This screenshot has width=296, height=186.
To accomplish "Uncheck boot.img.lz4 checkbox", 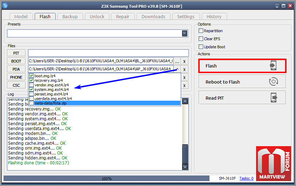I will [x=31, y=76].
